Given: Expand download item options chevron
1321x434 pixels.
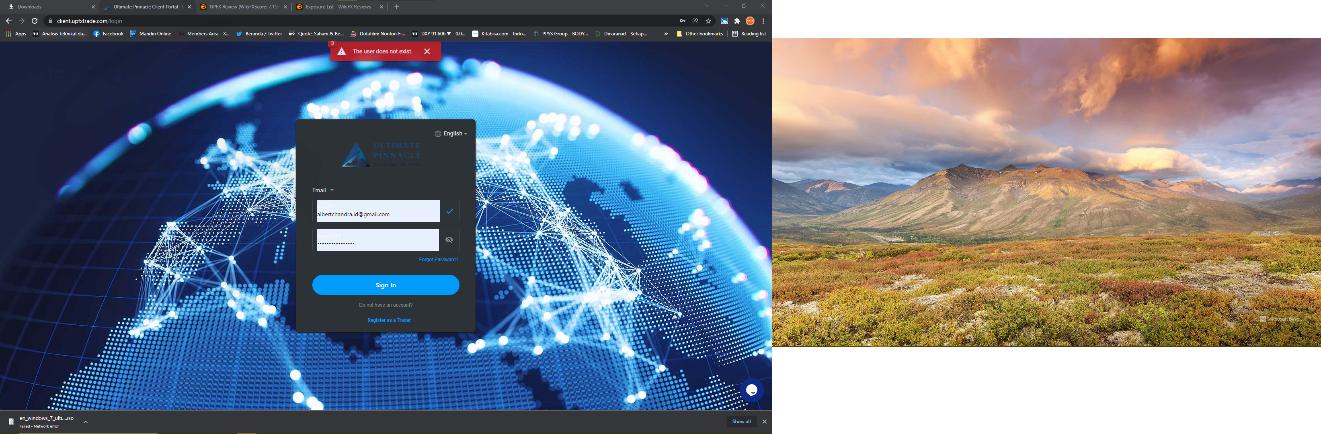Looking at the screenshot, I should (x=86, y=422).
